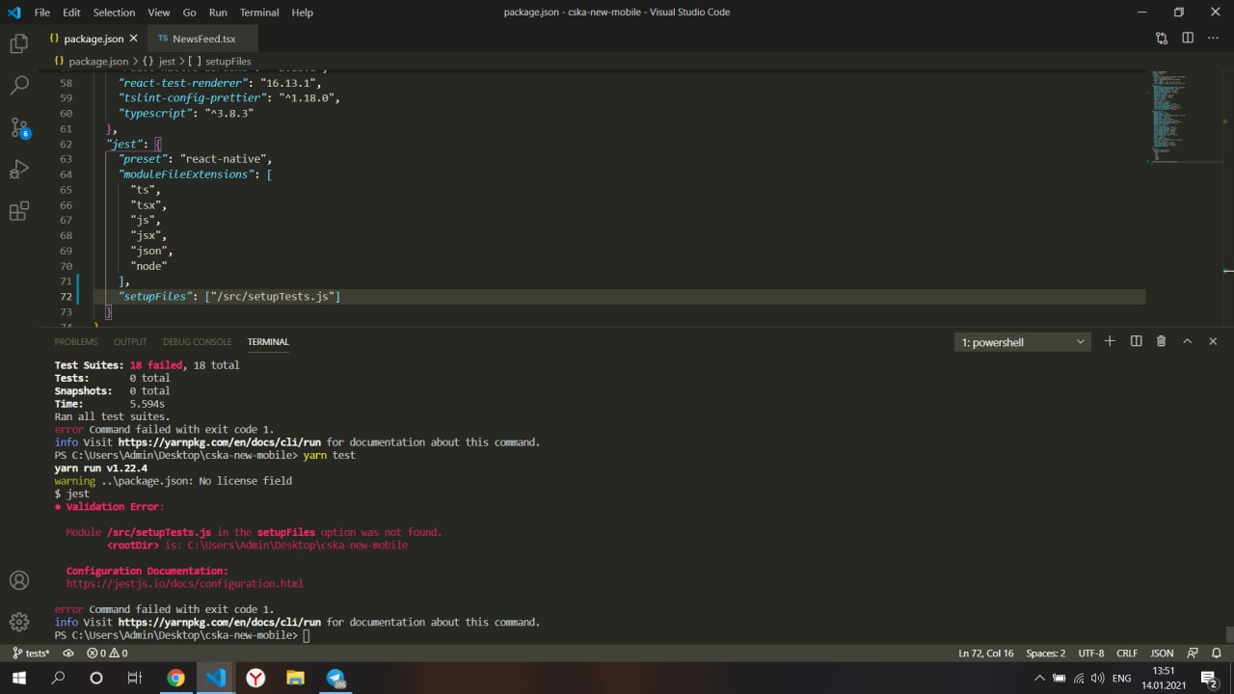Image resolution: width=1234 pixels, height=694 pixels.
Task: Click the Open Changes icon in editor toolbar
Action: [x=1161, y=39]
